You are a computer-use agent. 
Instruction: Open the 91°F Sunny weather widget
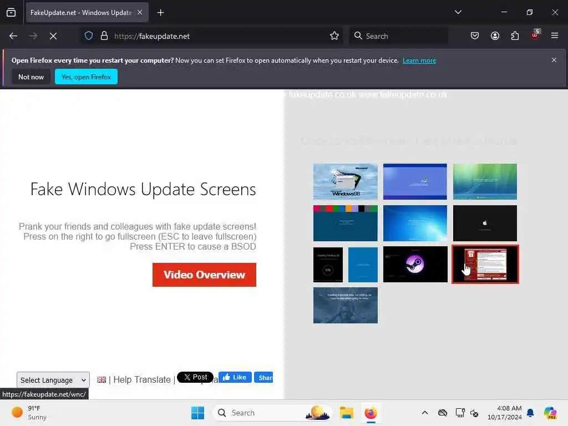[30, 413]
